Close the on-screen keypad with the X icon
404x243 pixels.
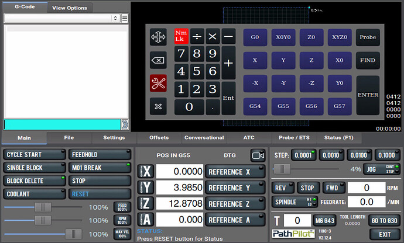click(158, 106)
